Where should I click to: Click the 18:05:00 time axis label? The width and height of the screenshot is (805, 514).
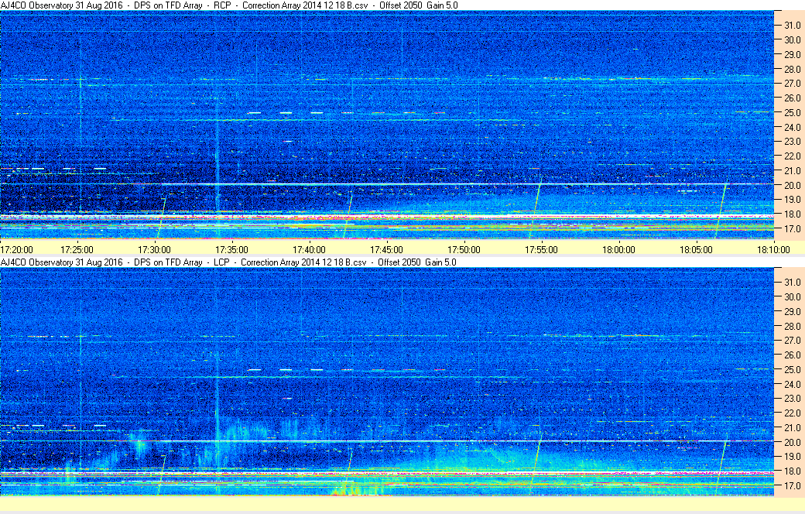click(696, 250)
